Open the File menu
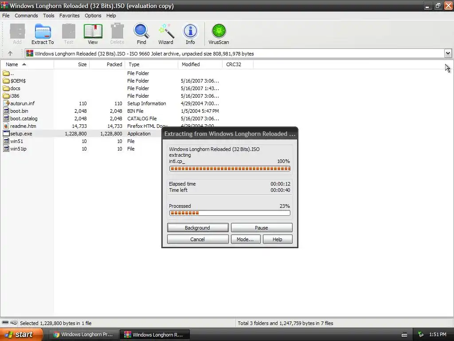454x341 pixels. click(6, 16)
